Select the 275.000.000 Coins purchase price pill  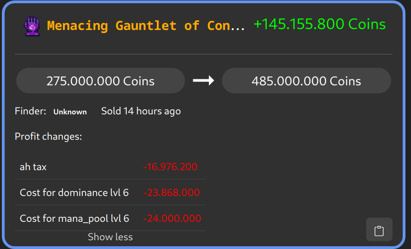point(100,81)
